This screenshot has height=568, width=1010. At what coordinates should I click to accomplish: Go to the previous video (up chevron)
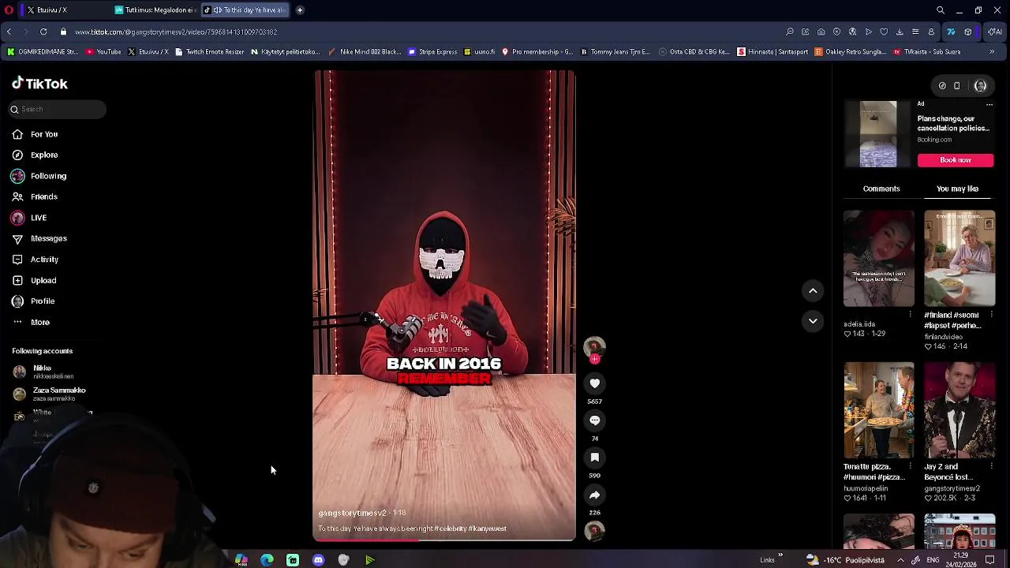point(813,291)
